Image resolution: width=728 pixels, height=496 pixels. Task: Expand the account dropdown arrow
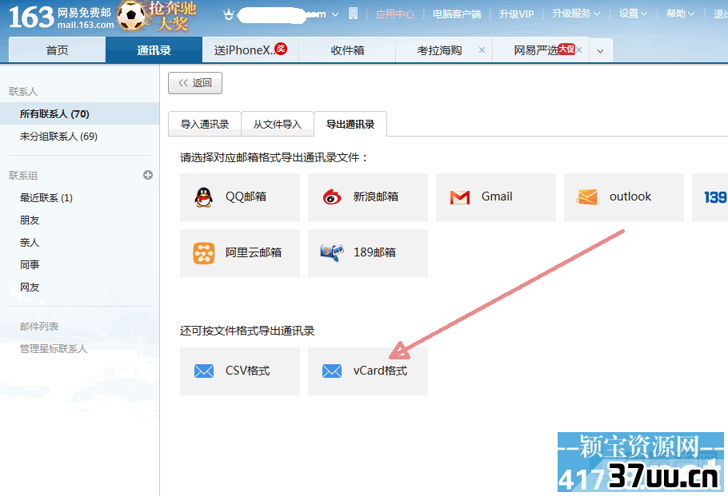(x=334, y=14)
